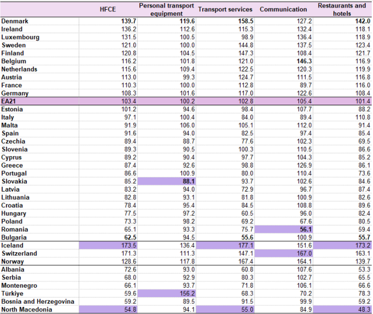Click North Macedonia's highlighted value 48.3
The height and width of the screenshot is (314, 373).
click(364, 310)
